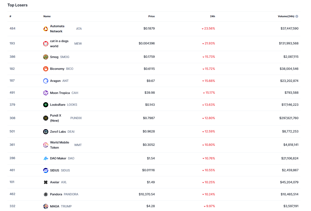Viewport: 311px width, 211px height.
Task: Click the Zero1 Labs icon
Action: (x=46, y=132)
